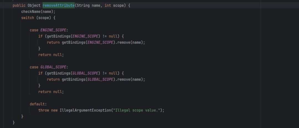The image size is (299, 128).
Task: Click the "Illegal scope value." string literal
Action: (136, 110)
